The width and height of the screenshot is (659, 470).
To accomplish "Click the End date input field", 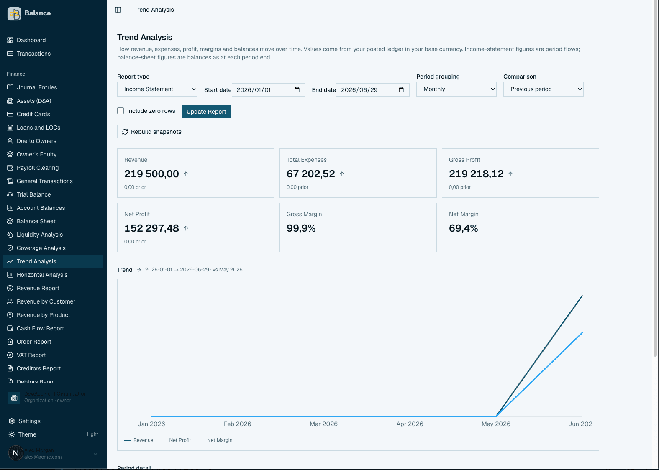I will (373, 90).
